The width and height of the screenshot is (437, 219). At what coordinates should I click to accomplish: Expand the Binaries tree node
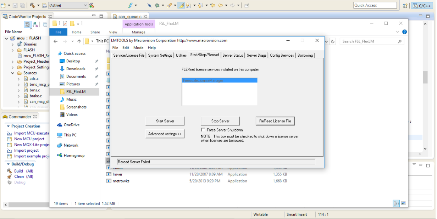pyautogui.click(x=13, y=44)
